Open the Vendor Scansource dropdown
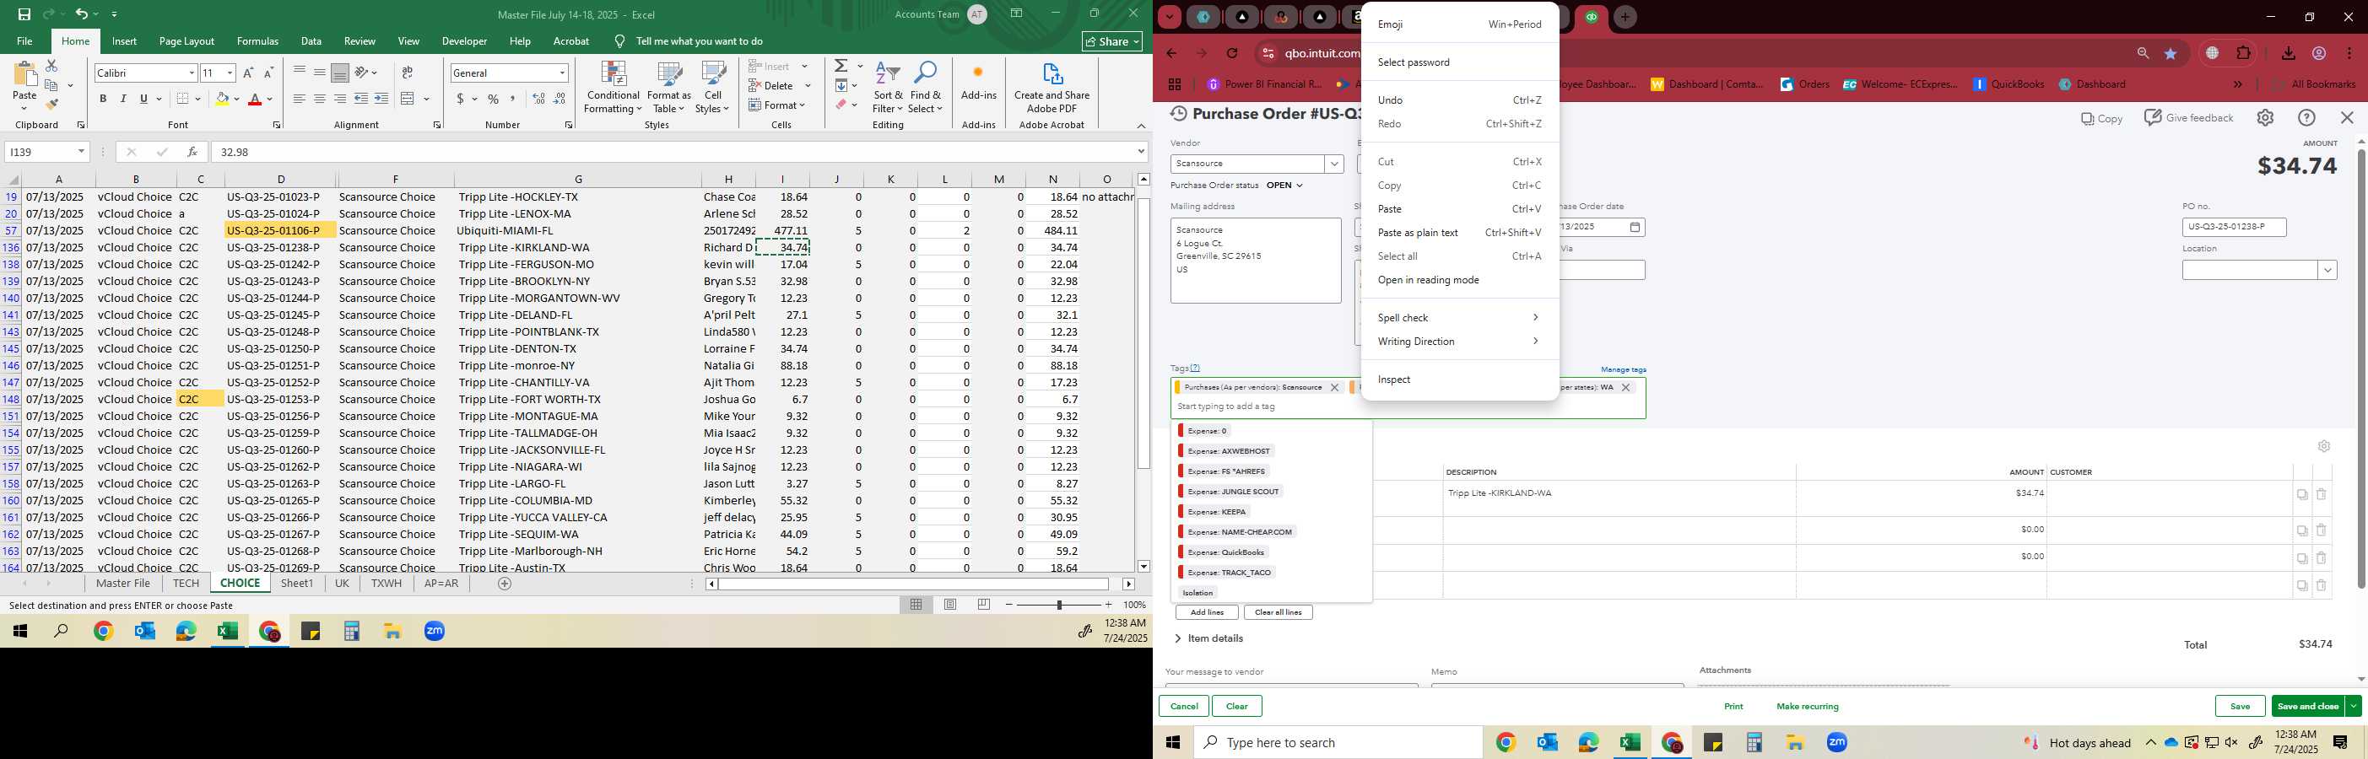2368x759 pixels. (1334, 164)
